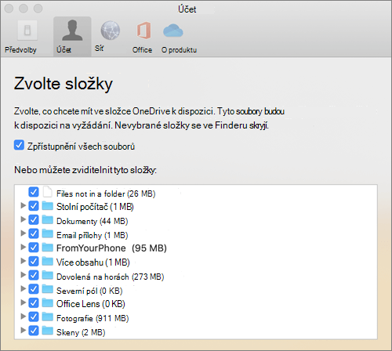
Task: Expand the Fotografie folder triangle
Action: (x=23, y=317)
